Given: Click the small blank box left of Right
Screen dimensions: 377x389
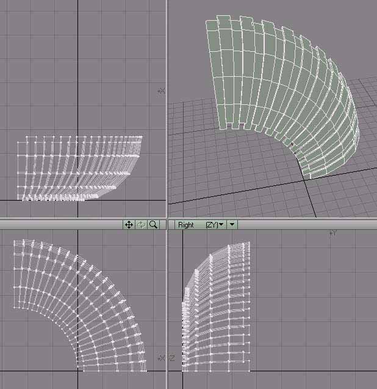Looking at the screenshot, I should tap(171, 224).
